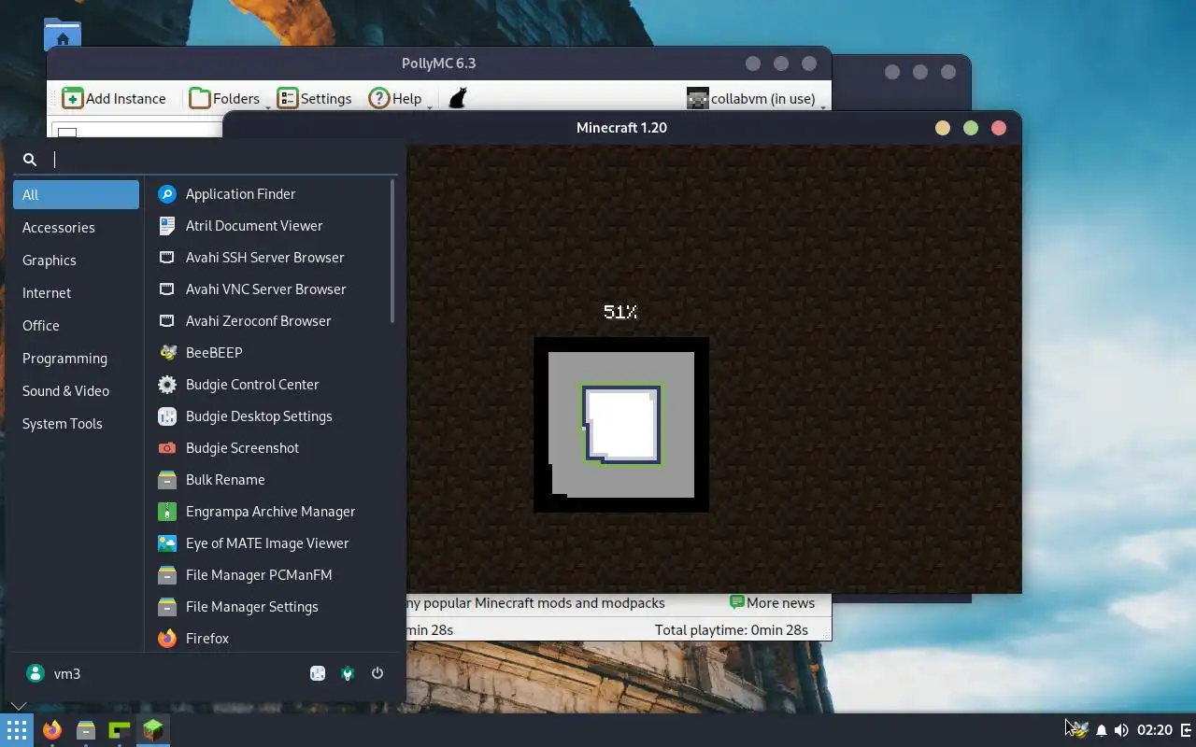Screen dimensions: 1196x747
Task: Click the file manager icon in the taskbar
Action: coord(86,730)
